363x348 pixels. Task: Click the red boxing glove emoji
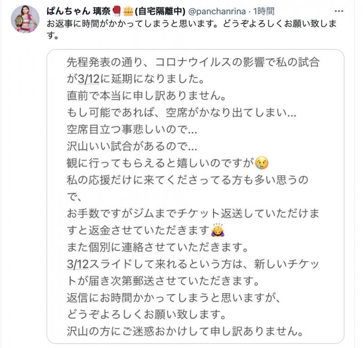tap(115, 11)
